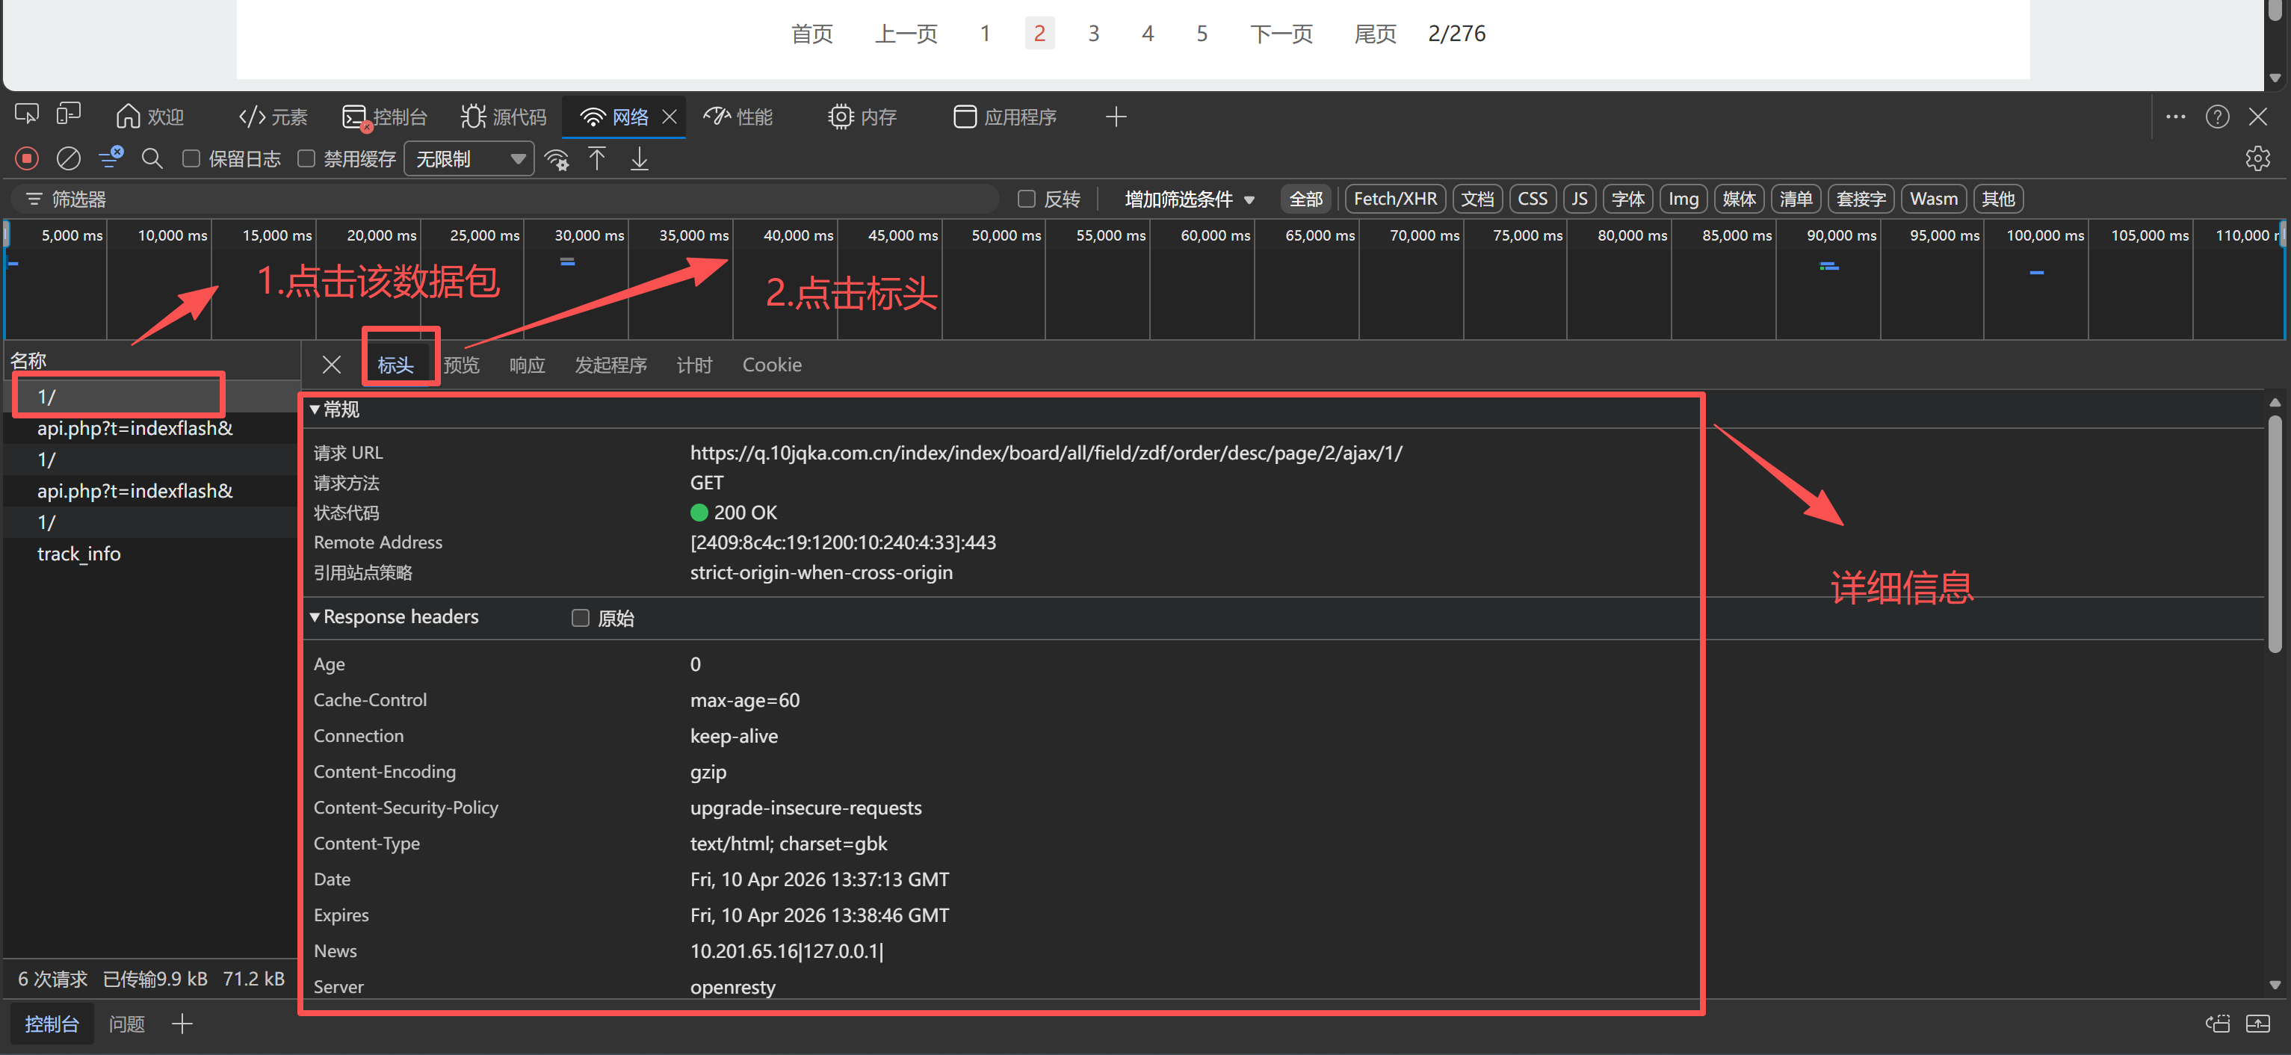Open network settings gear icon
Image resolution: width=2291 pixels, height=1055 pixels.
[2257, 158]
